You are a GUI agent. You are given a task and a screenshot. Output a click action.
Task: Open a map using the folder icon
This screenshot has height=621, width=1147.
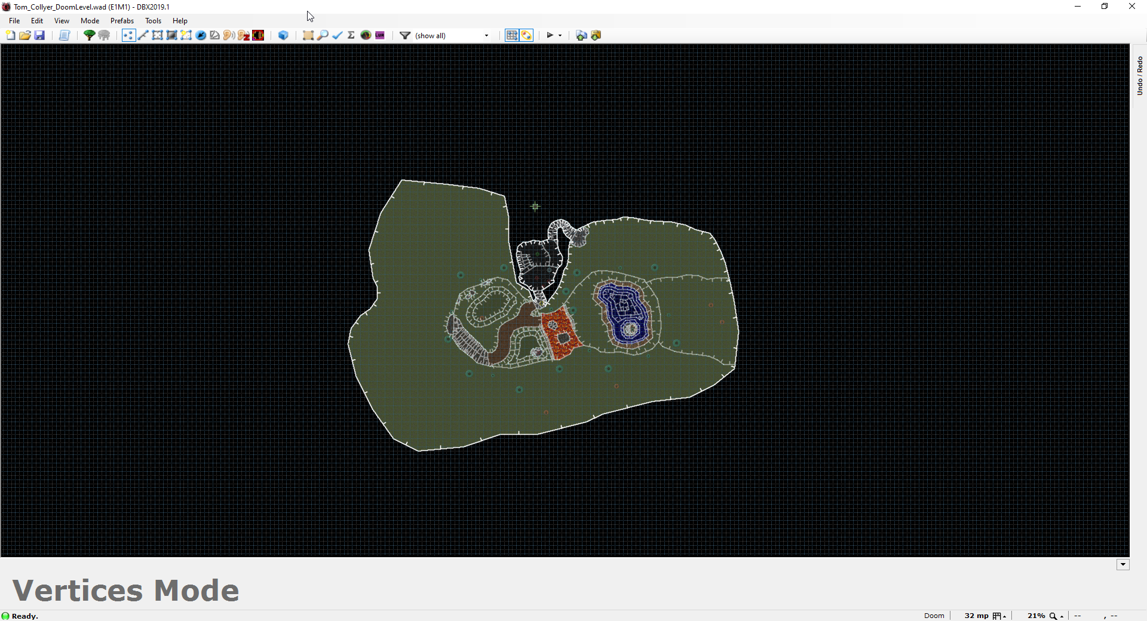pos(25,35)
